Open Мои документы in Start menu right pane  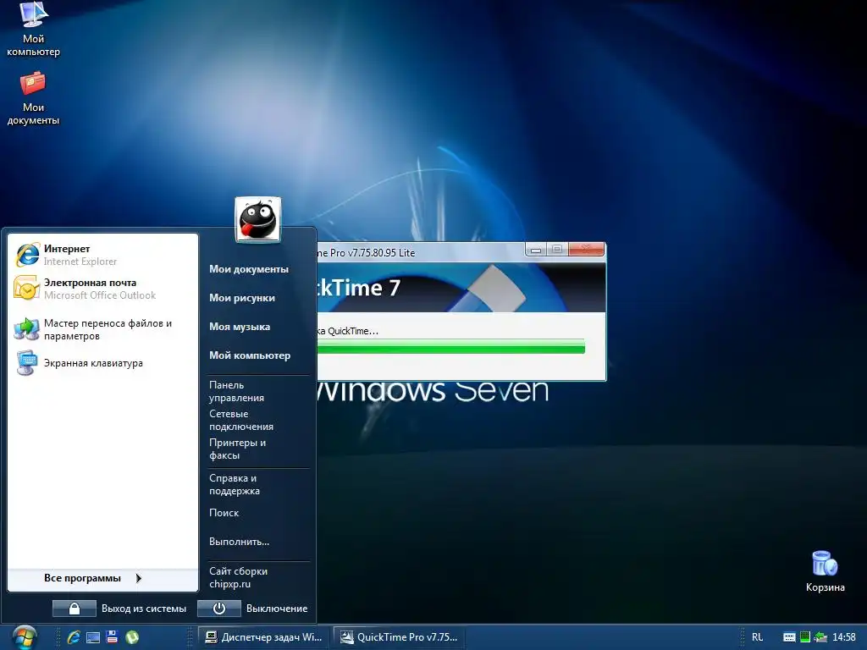tap(249, 269)
